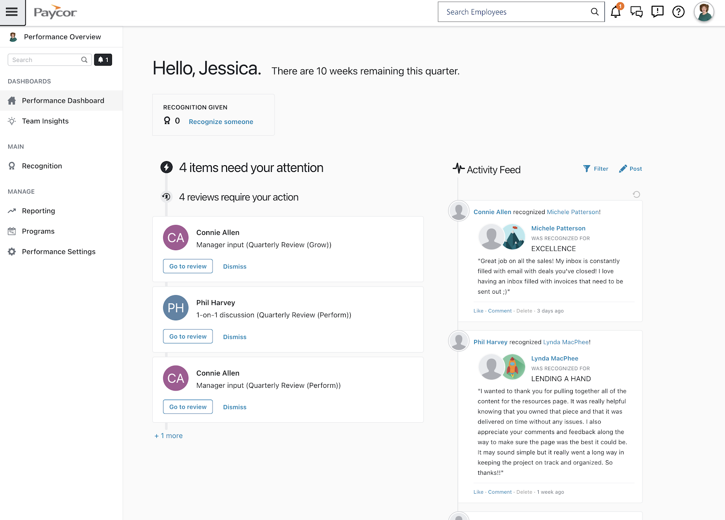The image size is (725, 520).
Task: Click the recognition ribbon icon beside count 0
Action: click(167, 121)
